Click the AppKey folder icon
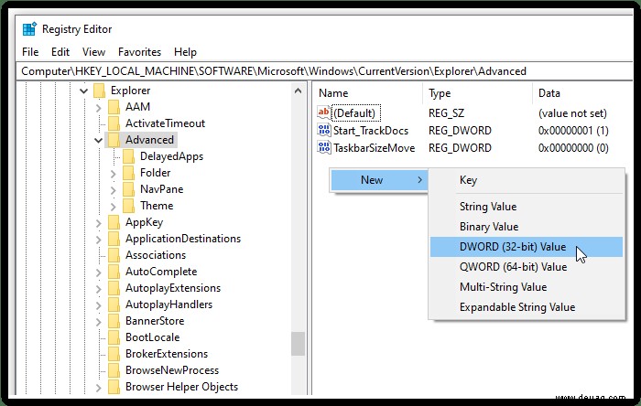641x406 pixels. [x=114, y=222]
